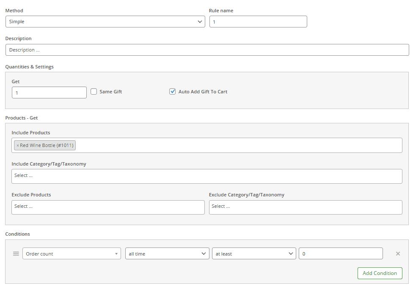Image resolution: width=413 pixels, height=291 pixels.
Task: Click the drag handle icon on the condition row
Action: pyautogui.click(x=16, y=254)
